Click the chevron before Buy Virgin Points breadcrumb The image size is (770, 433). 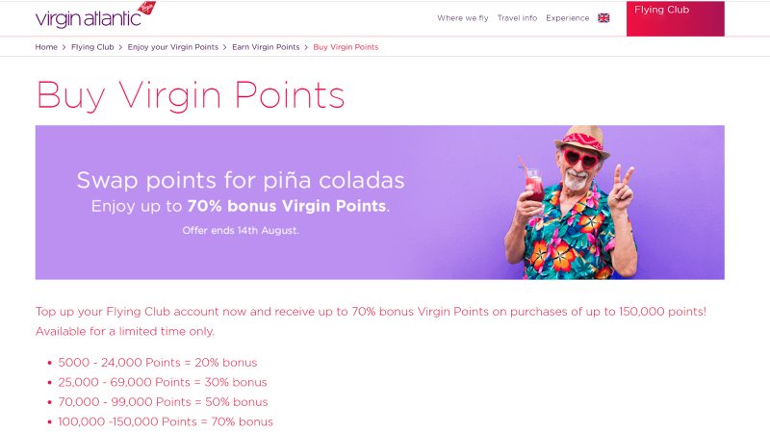coord(306,47)
